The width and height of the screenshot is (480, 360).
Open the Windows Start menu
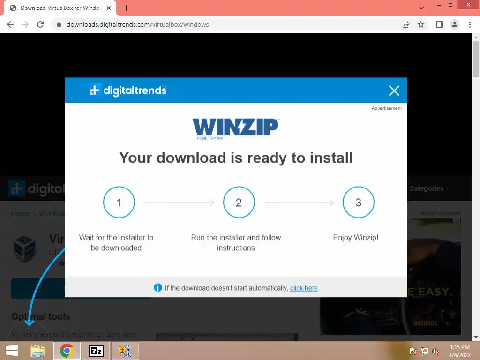point(12,351)
